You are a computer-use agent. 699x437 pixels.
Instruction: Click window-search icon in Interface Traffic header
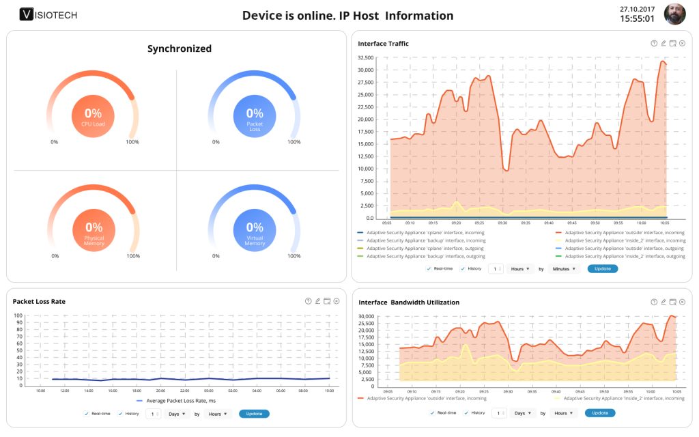pyautogui.click(x=672, y=43)
